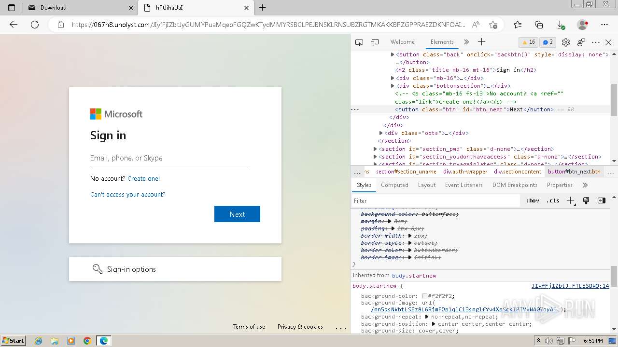The height and width of the screenshot is (347, 618).
Task: Add a new style rule plus icon
Action: (x=571, y=200)
